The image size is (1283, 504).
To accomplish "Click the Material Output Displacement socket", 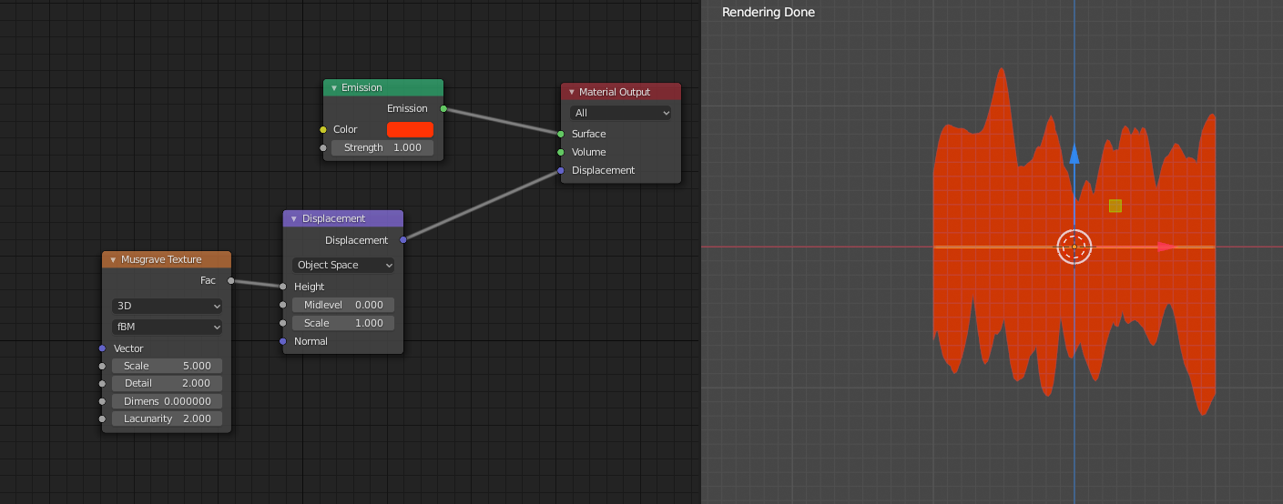I will click(561, 170).
